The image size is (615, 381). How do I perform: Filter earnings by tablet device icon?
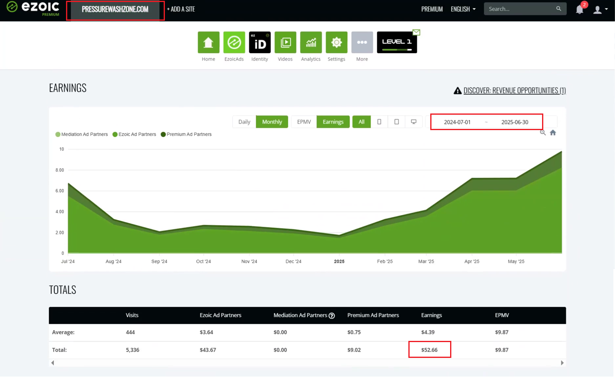397,122
